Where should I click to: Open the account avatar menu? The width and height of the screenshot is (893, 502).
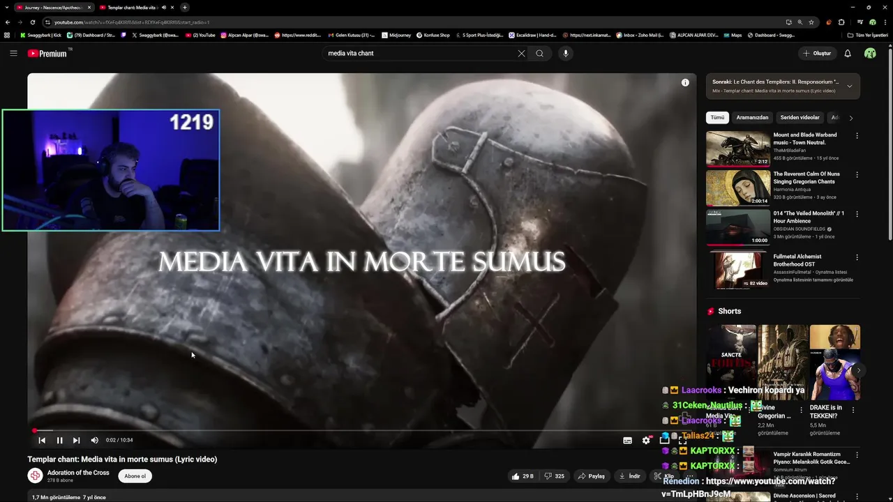(870, 53)
